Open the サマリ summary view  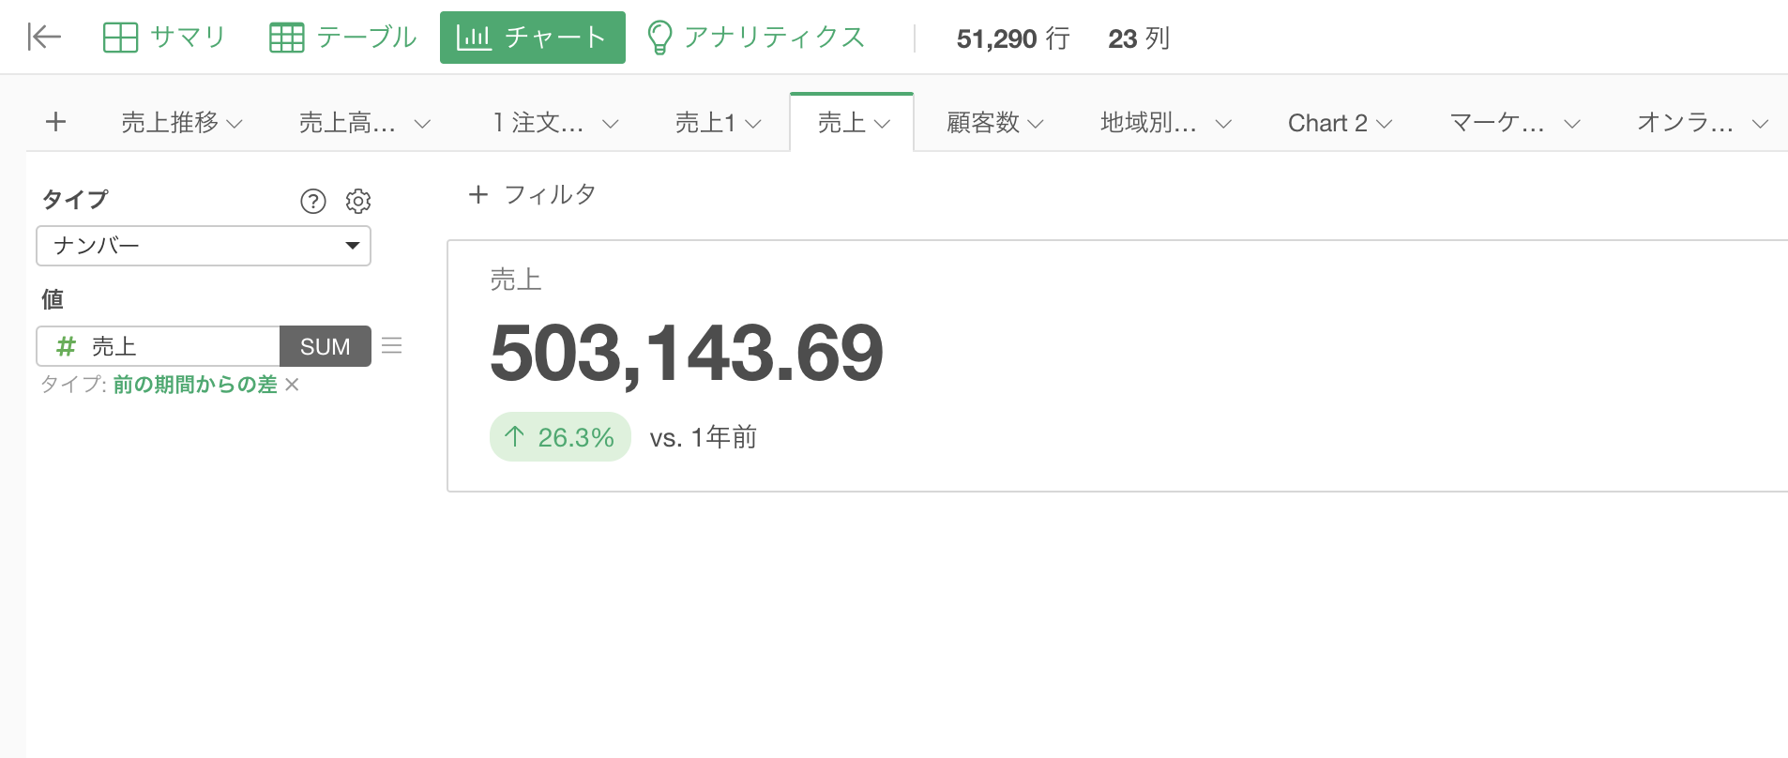tap(164, 38)
